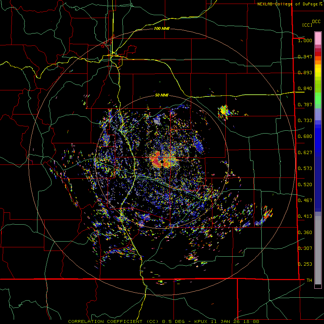
Task: Select the 0.733 scale value
Action: [305, 121]
